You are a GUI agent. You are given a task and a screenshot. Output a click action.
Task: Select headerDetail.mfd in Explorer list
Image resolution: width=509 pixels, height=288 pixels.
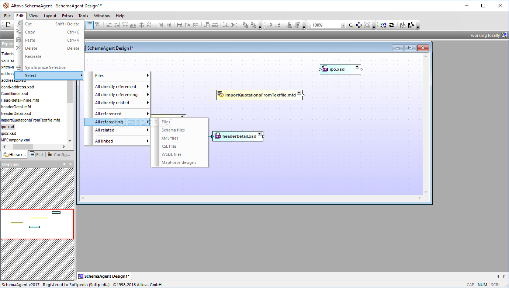pyautogui.click(x=16, y=107)
